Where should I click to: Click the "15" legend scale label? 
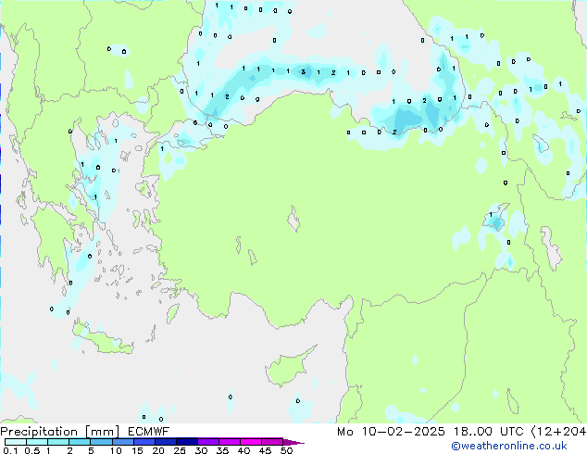pos(137,450)
